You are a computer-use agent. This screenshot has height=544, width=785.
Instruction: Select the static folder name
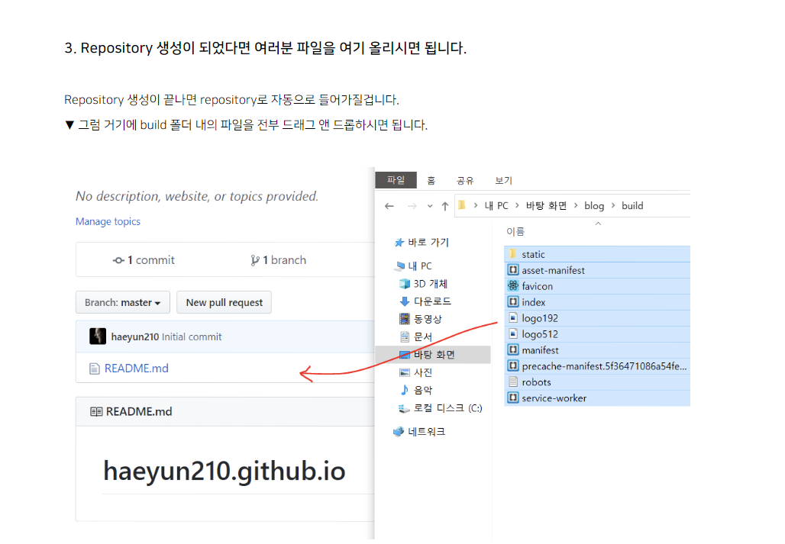click(x=533, y=255)
